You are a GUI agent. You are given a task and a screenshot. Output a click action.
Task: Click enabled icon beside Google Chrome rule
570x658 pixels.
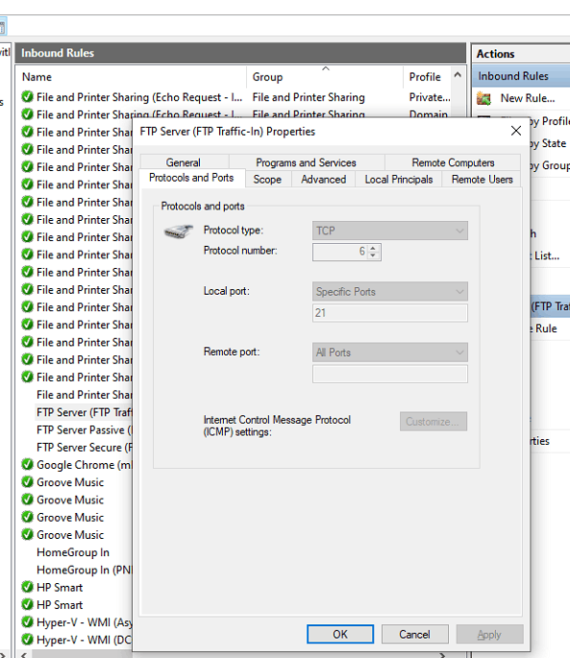(27, 465)
